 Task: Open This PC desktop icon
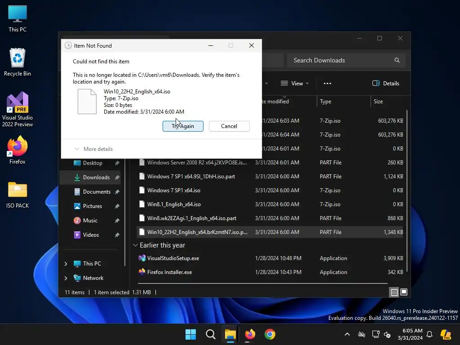18,18
